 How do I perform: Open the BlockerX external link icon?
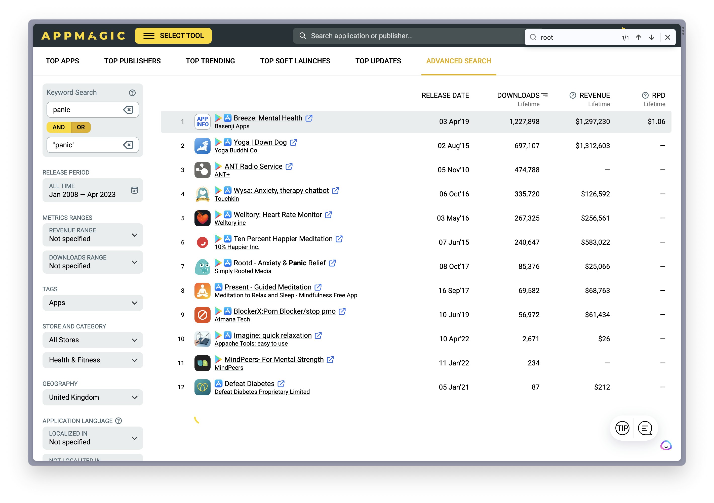point(342,312)
